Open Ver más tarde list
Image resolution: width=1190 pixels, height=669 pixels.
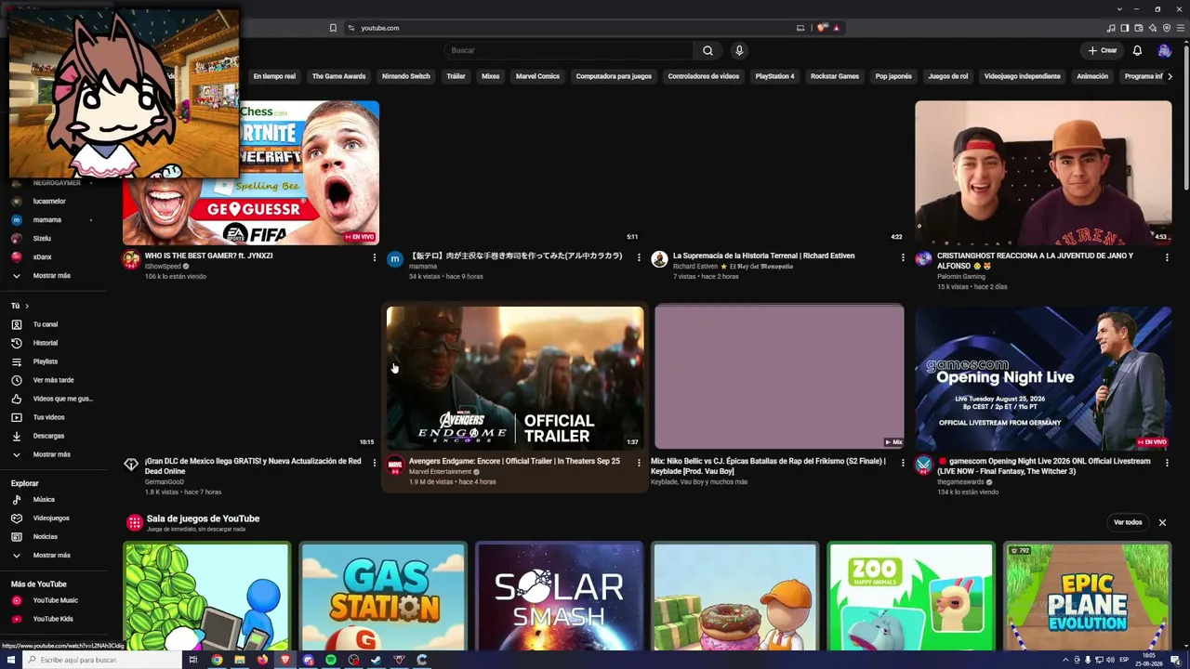coord(53,380)
